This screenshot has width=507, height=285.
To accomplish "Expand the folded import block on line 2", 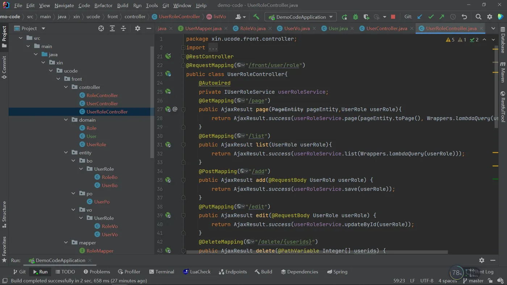I will 213,48.
